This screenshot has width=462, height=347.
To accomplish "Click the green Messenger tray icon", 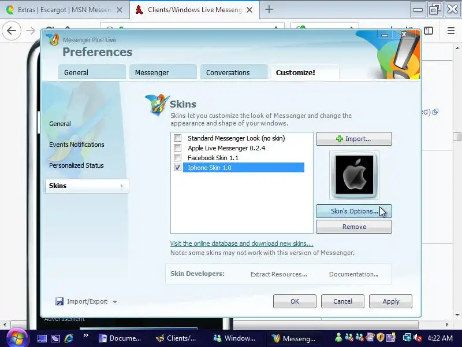I will point(338,337).
